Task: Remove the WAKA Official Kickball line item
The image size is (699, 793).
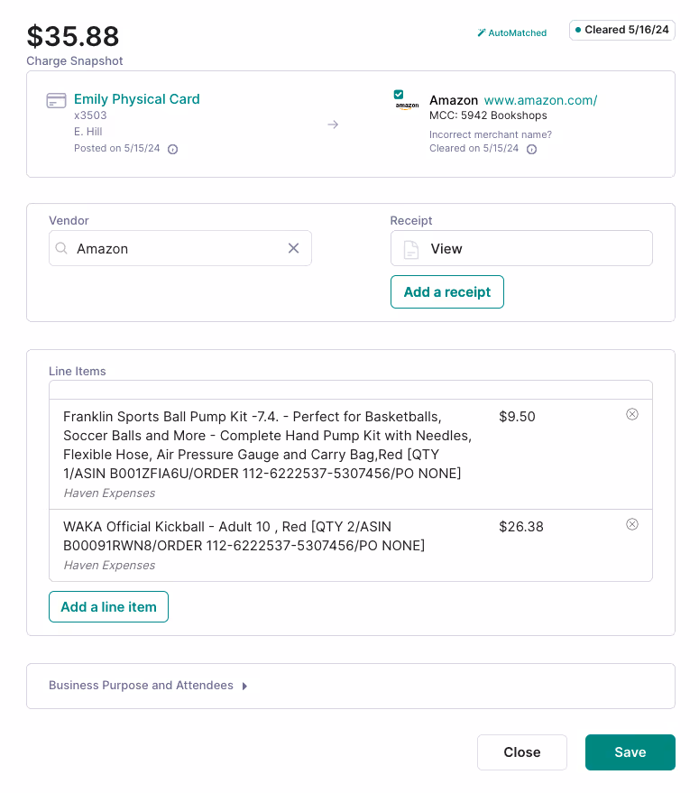Action: pos(632,524)
